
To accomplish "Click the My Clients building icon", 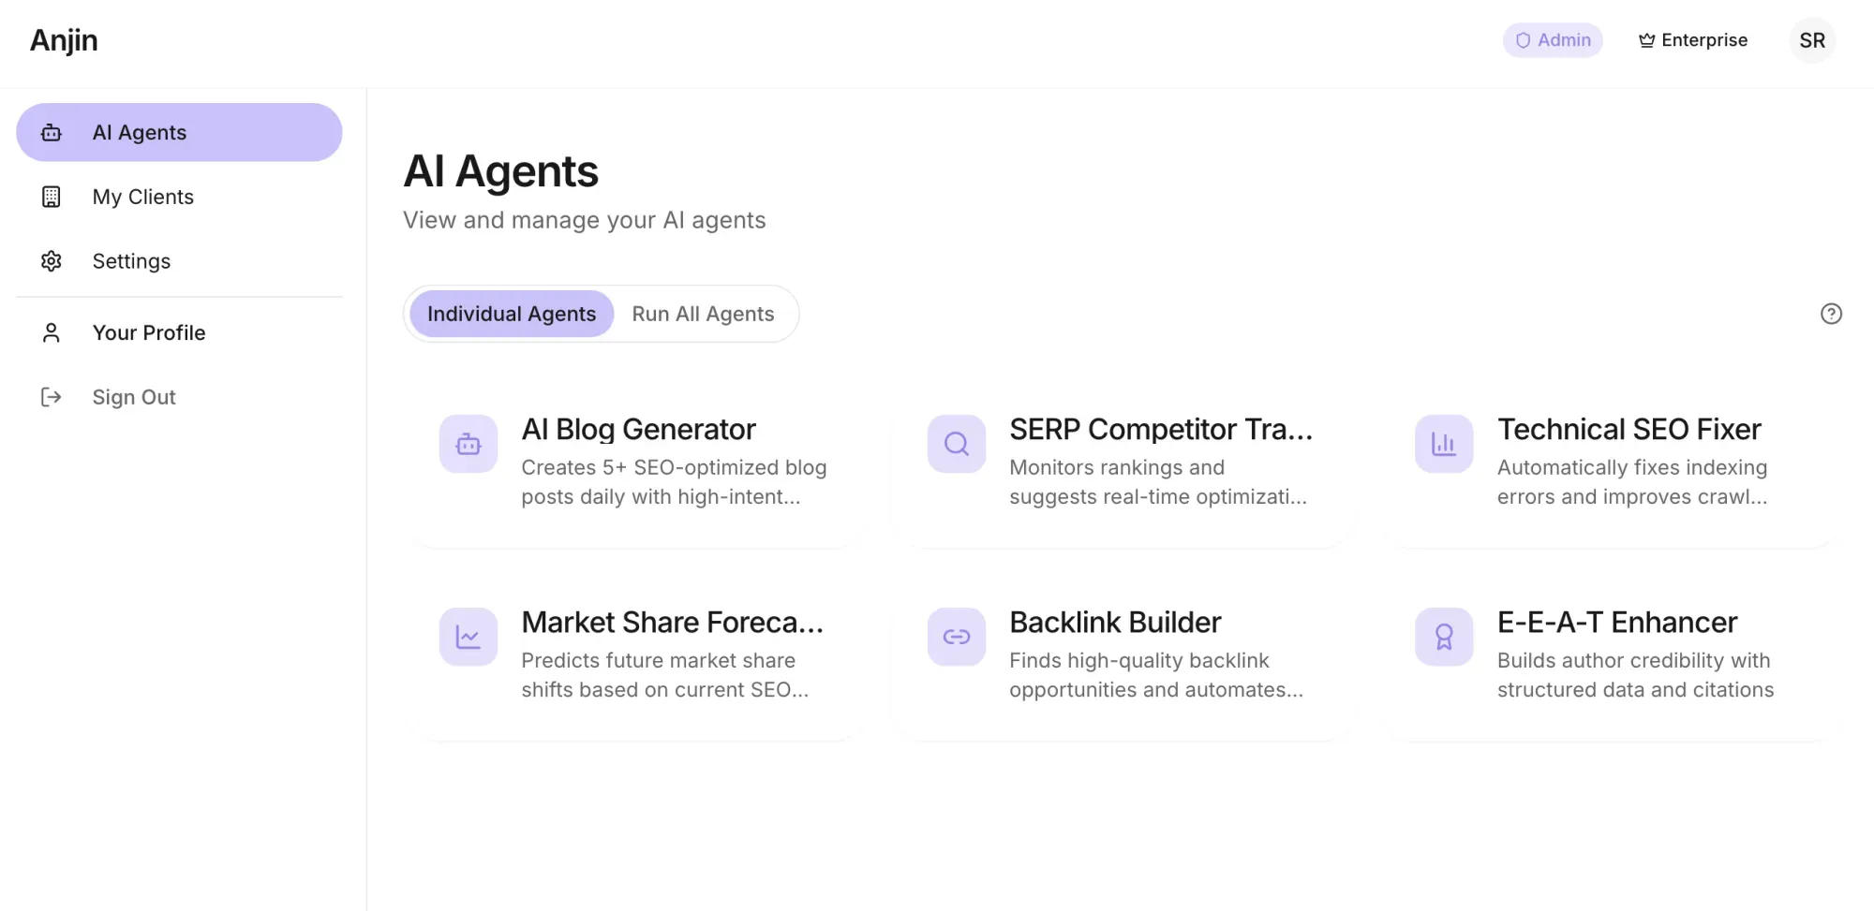I will point(52,197).
